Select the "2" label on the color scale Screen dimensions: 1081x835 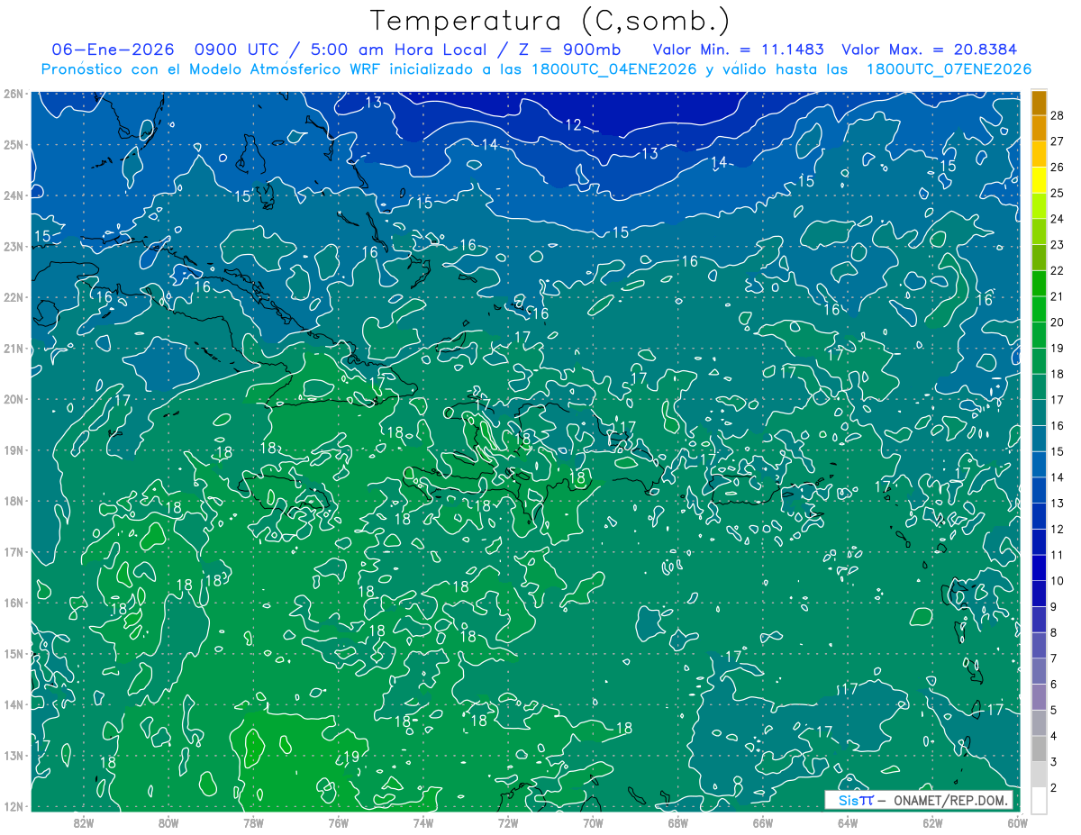1053,788
